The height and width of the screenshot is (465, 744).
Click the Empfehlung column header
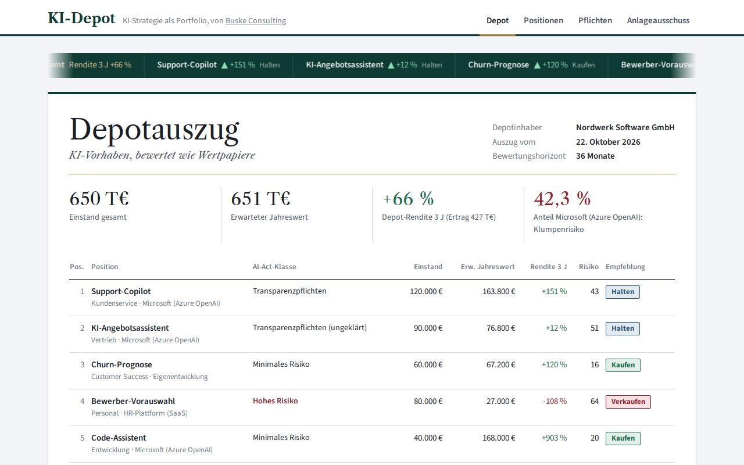[625, 267]
